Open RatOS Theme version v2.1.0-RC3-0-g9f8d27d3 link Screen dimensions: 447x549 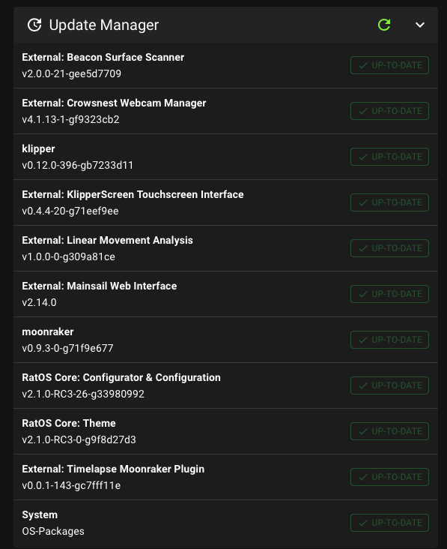pos(79,439)
